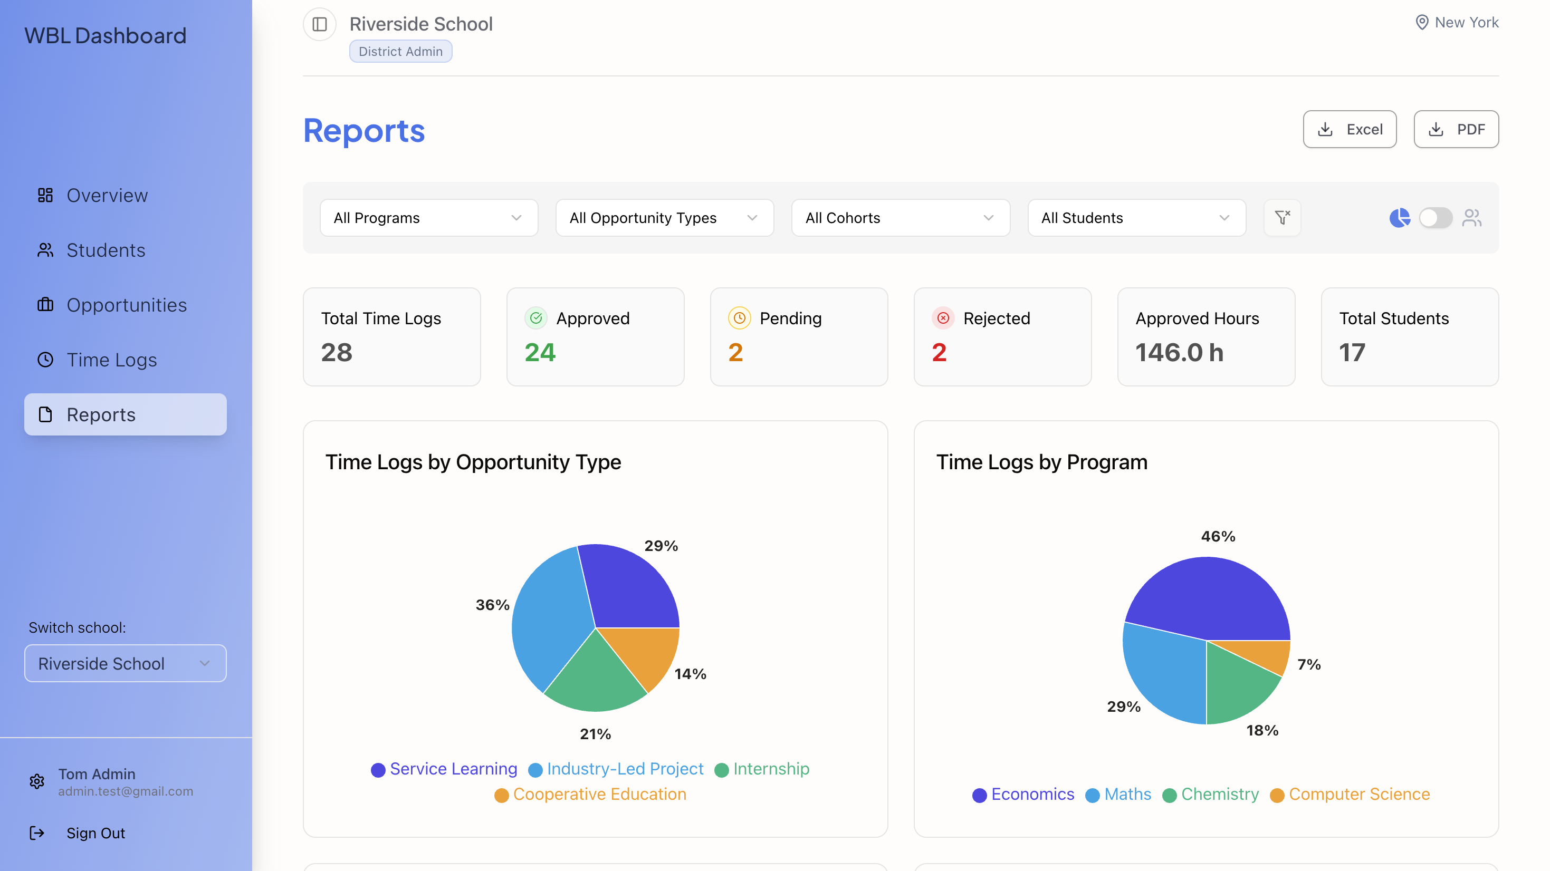
Task: Expand the All Opportunity Types dropdown
Action: pyautogui.click(x=664, y=218)
